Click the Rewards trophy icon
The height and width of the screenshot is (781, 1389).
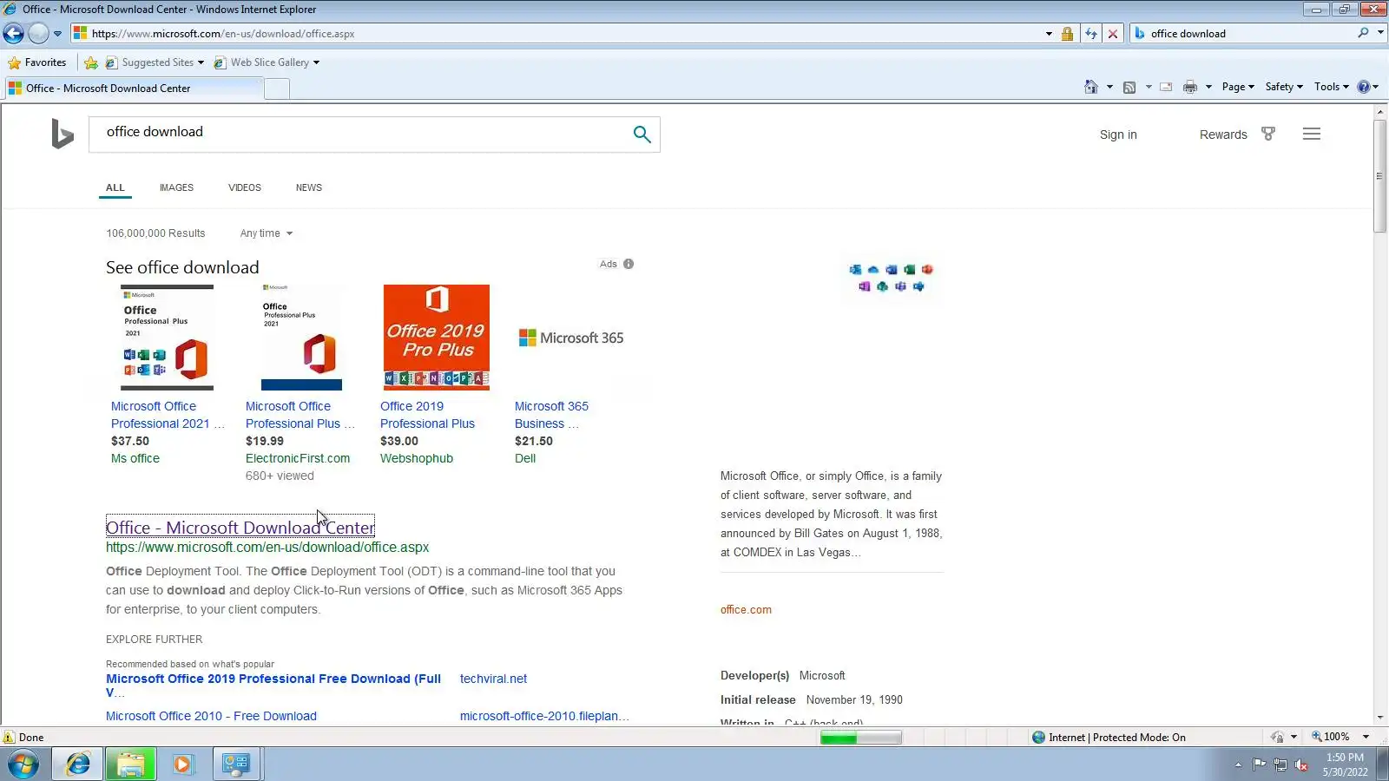1268,134
